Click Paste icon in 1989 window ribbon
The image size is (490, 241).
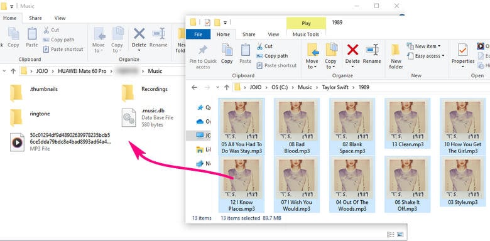245,50
